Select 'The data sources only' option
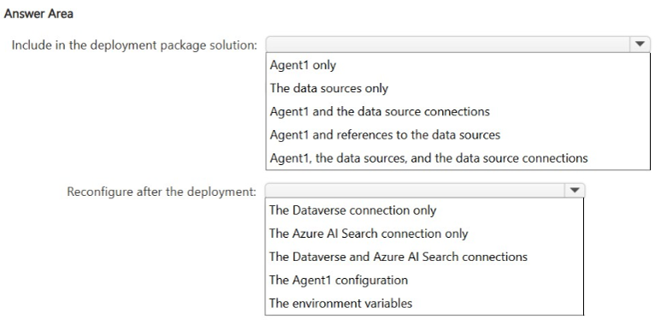Image resolution: width=661 pixels, height=325 pixels. [x=457, y=88]
